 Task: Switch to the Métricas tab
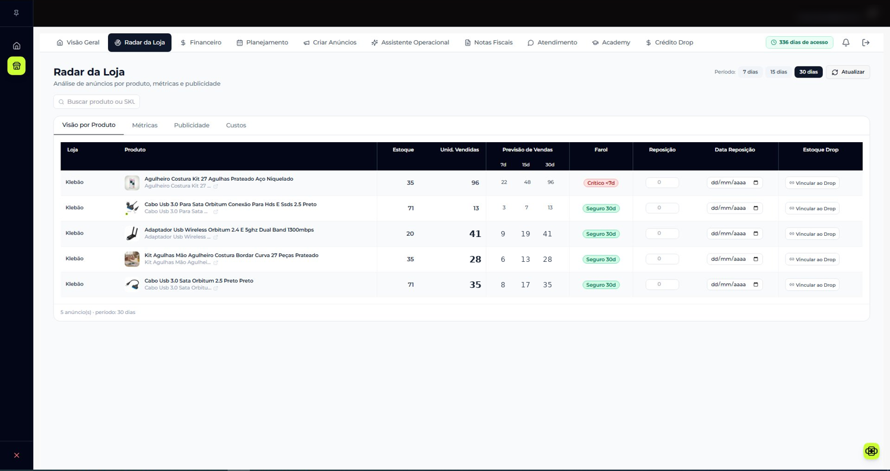point(145,126)
